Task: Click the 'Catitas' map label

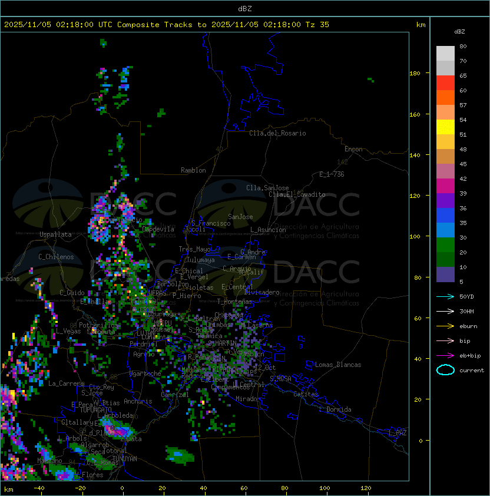Action: tap(306, 394)
